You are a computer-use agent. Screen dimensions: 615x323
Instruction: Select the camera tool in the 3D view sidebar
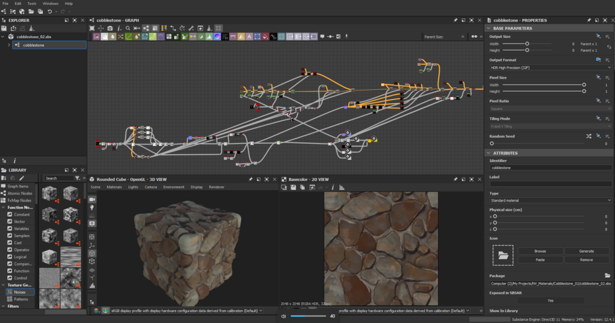pyautogui.click(x=92, y=200)
